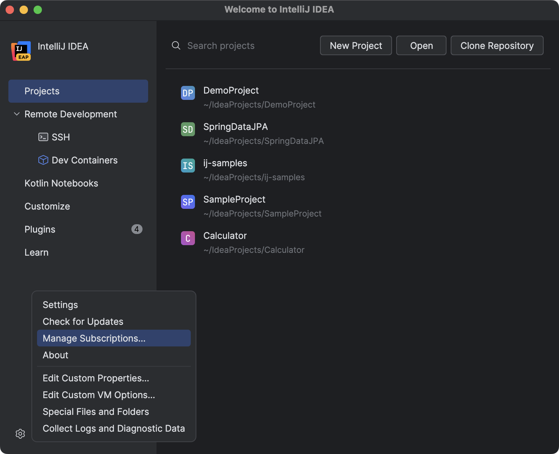
Task: Open the settings gear icon at bottom left
Action: point(20,434)
